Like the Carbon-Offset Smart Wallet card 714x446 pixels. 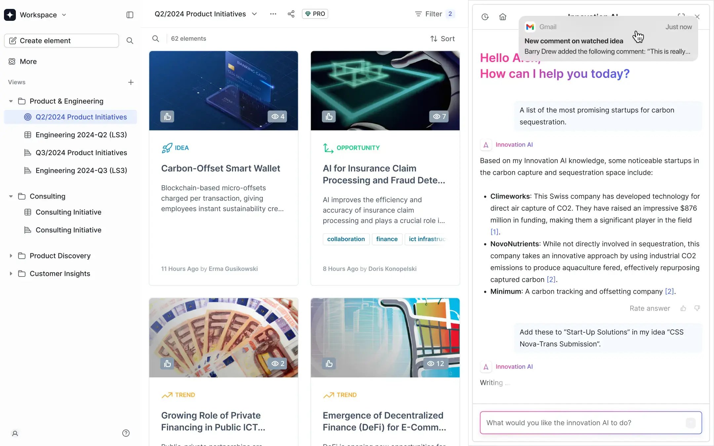pyautogui.click(x=167, y=116)
